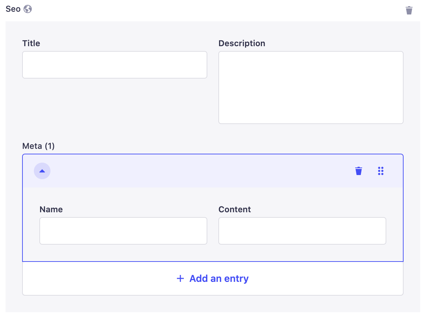
Task: Delete the entire Seo component via top trash icon
Action: [x=409, y=10]
